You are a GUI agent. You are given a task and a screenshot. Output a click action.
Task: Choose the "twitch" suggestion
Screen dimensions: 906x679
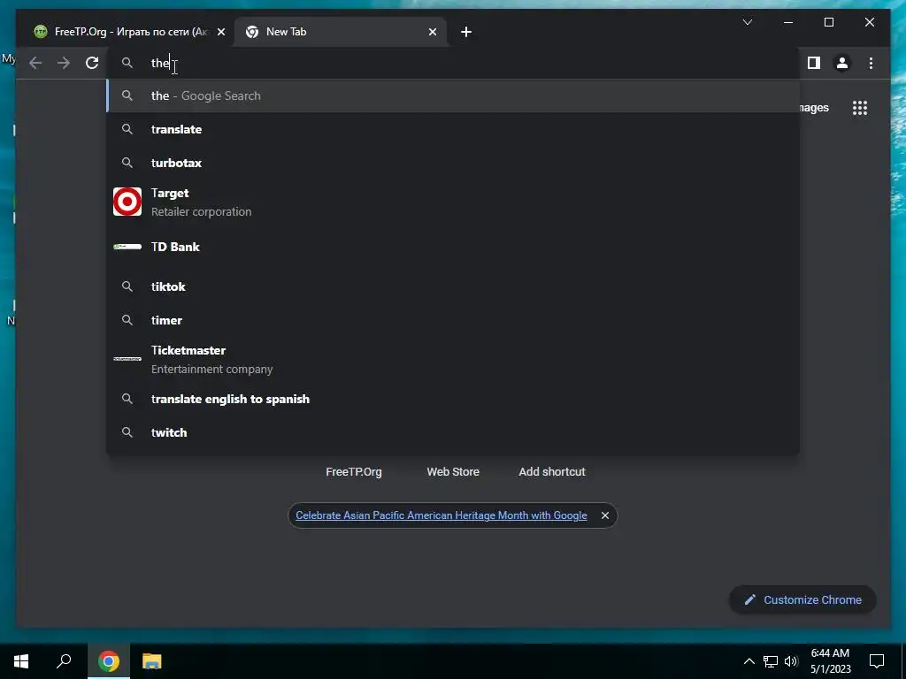click(454, 432)
